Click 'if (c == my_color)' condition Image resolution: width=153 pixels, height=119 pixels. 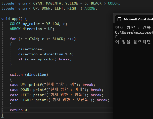click(x=37, y=59)
